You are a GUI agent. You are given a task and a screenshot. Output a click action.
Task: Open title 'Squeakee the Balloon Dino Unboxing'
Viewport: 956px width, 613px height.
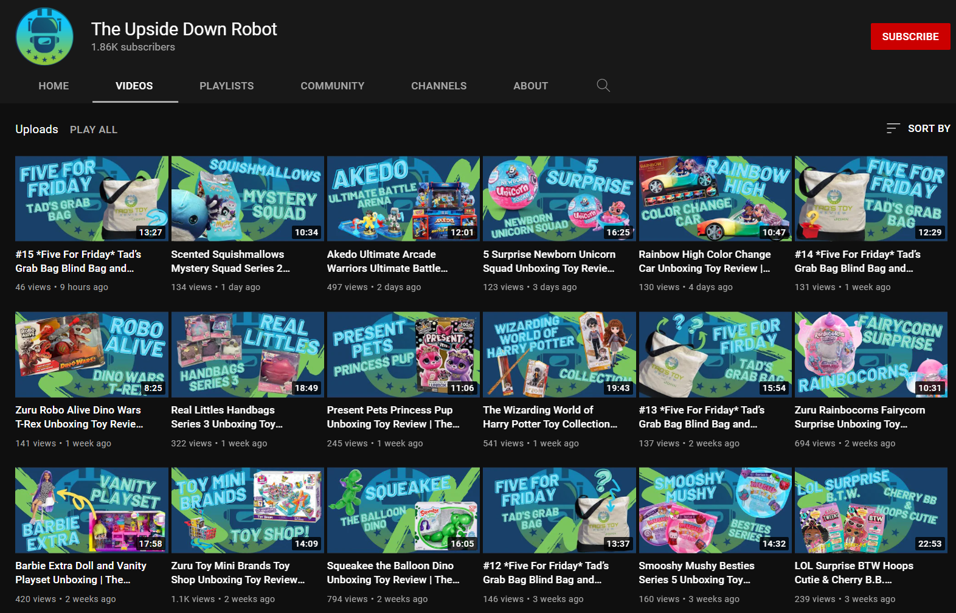393,572
